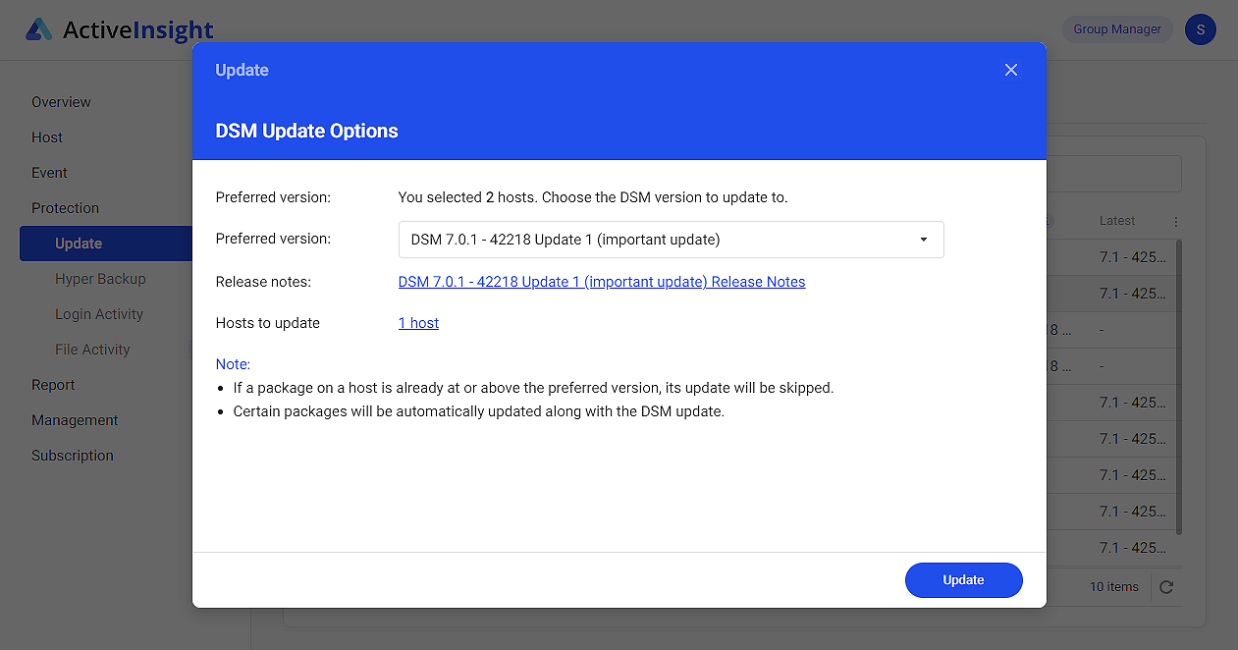Click the Update button

[x=963, y=579]
